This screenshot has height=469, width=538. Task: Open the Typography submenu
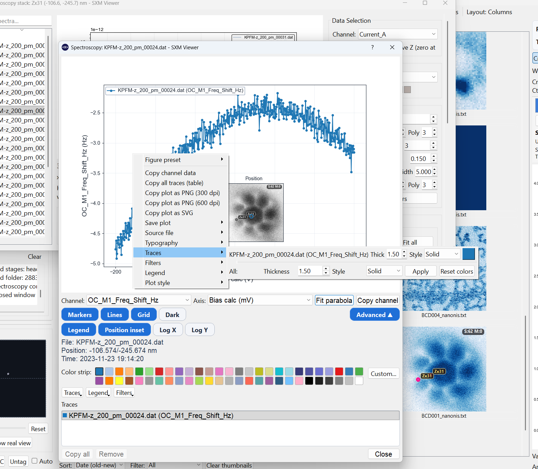pyautogui.click(x=161, y=243)
